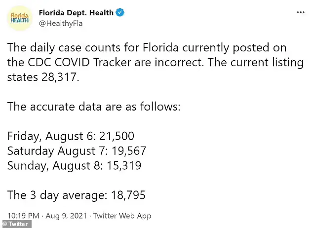Open the Twitter Web App source link
This screenshot has height=228, width=313.
(x=122, y=216)
